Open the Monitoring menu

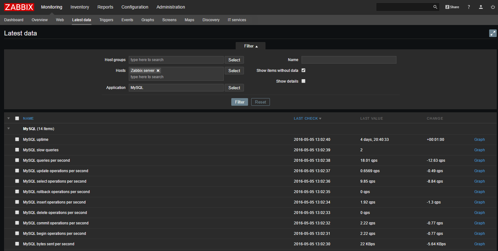point(52,7)
